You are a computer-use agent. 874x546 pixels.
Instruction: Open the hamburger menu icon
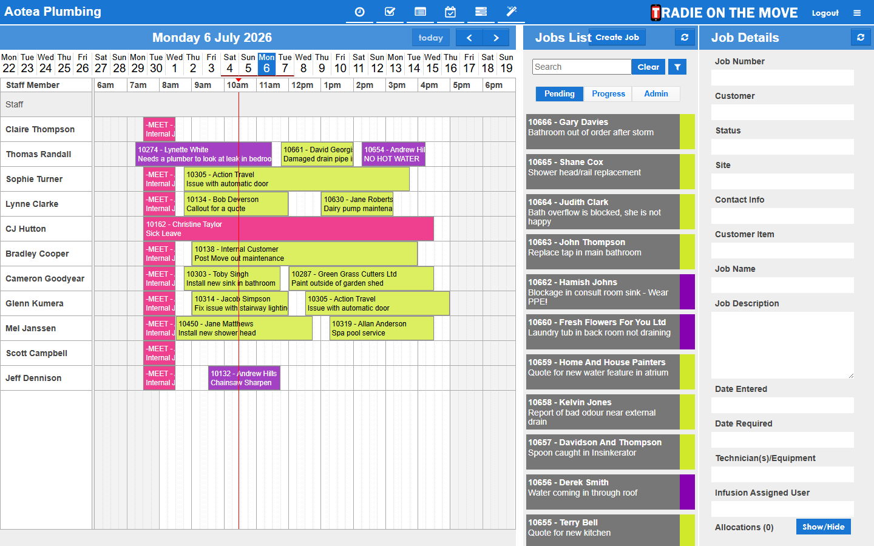[857, 13]
